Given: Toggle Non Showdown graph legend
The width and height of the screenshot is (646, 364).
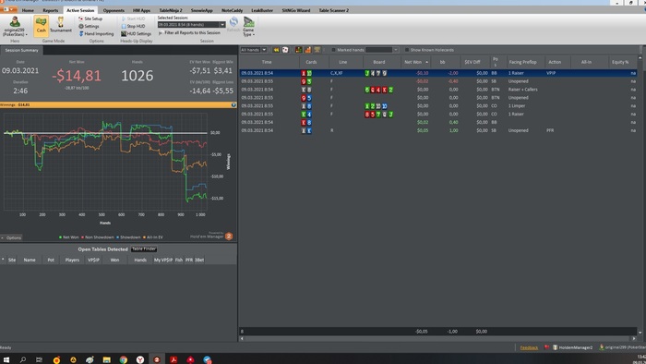Looking at the screenshot, I should click(x=98, y=237).
